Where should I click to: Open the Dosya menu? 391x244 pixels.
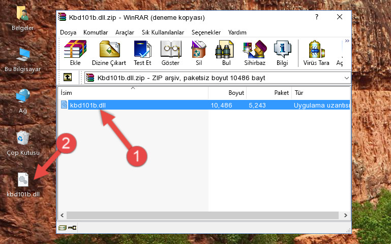point(68,32)
